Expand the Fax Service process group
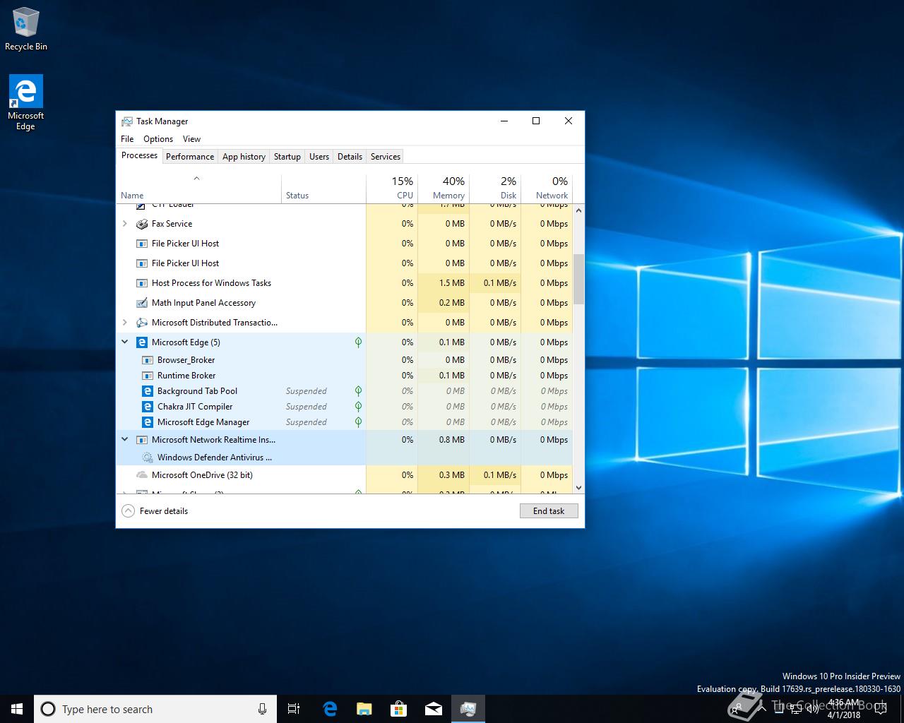Viewport: 904px width, 723px height. (125, 224)
